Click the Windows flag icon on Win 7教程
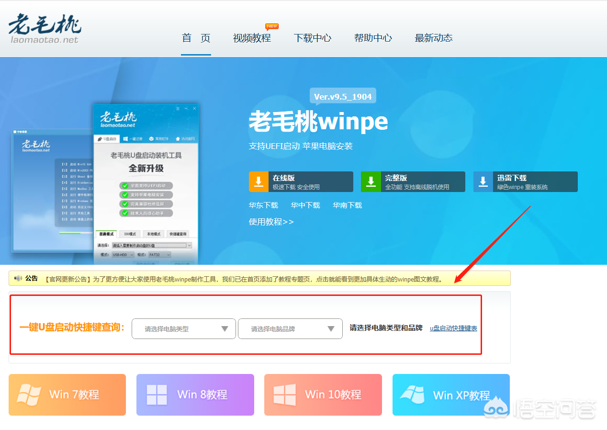 29,395
